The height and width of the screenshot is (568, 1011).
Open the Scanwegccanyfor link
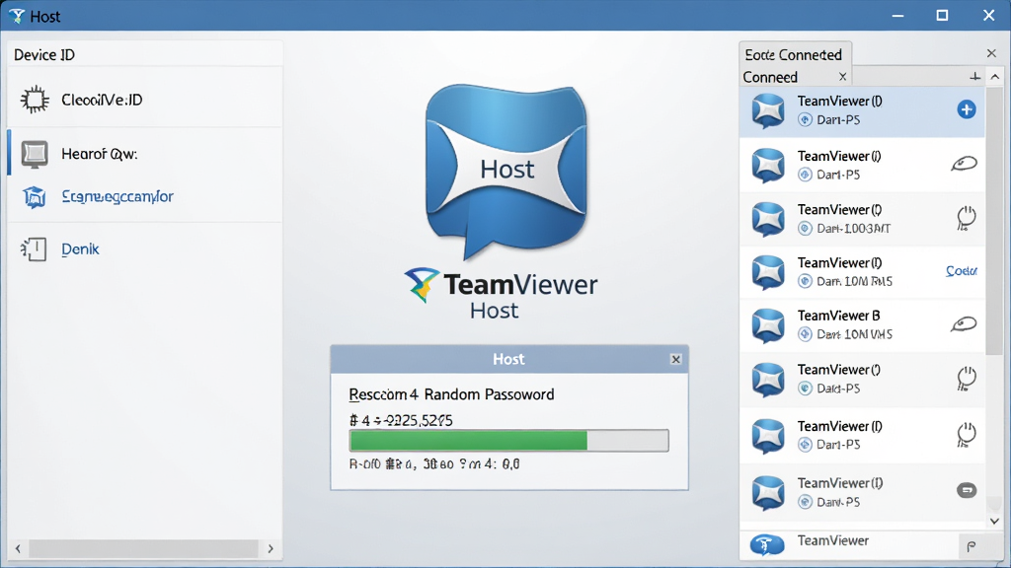117,196
